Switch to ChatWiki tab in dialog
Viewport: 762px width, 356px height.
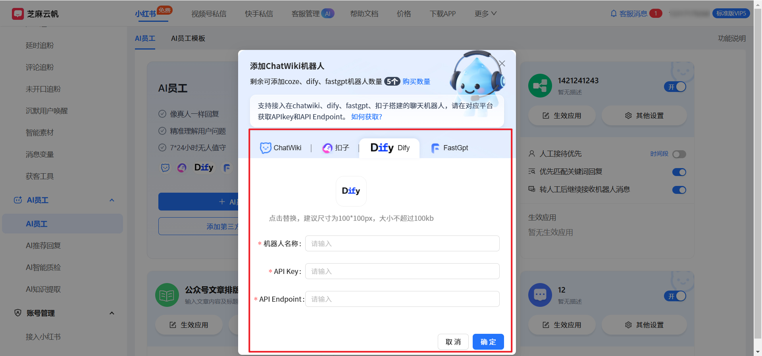(281, 148)
